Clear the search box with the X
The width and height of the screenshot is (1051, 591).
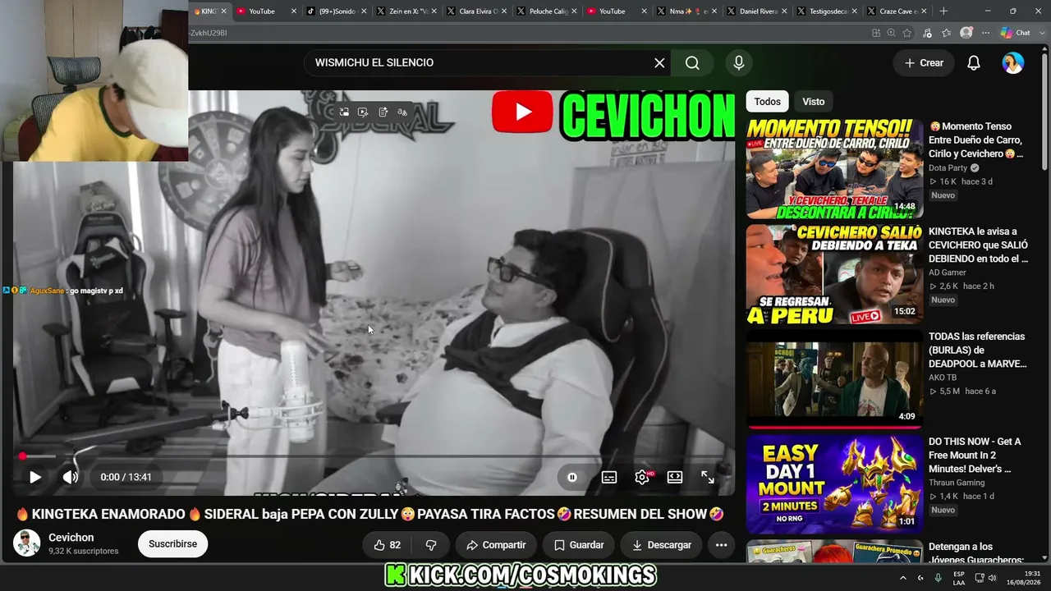click(659, 62)
